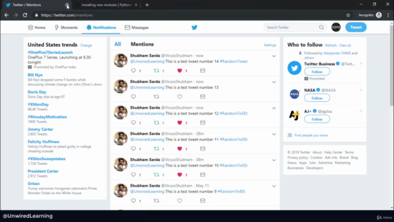Reply to test tweet number 9
Image resolution: width=394 pixels, height=222 pixels.
pos(134,200)
